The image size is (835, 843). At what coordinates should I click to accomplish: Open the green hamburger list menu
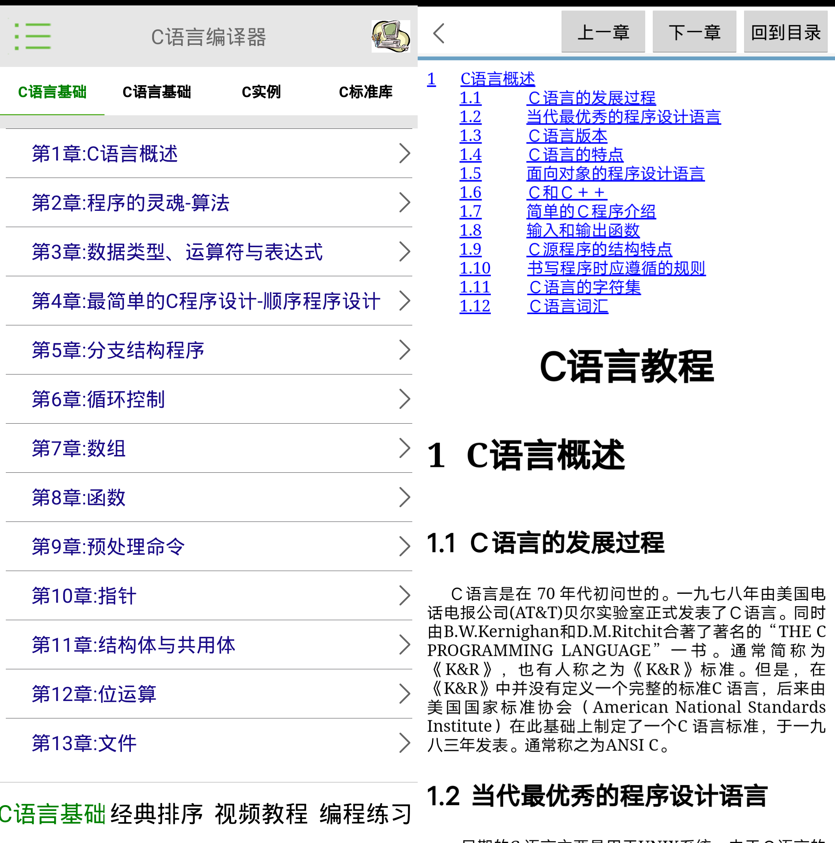[x=33, y=37]
